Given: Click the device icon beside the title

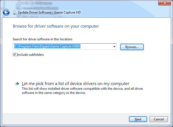Looking at the screenshot, I should pos(14,12).
